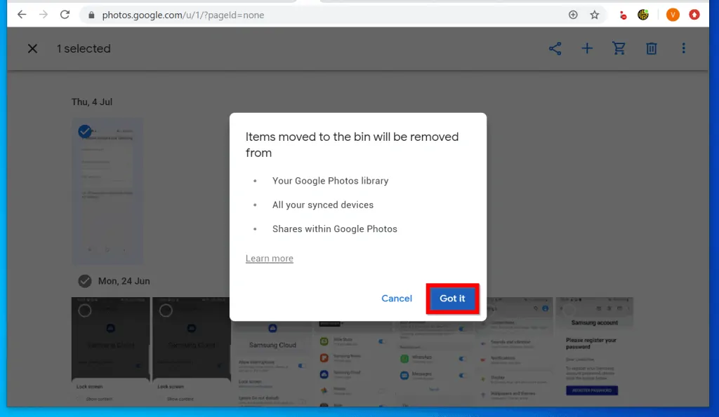
Task: Open the shopping cart order icon
Action: click(619, 48)
